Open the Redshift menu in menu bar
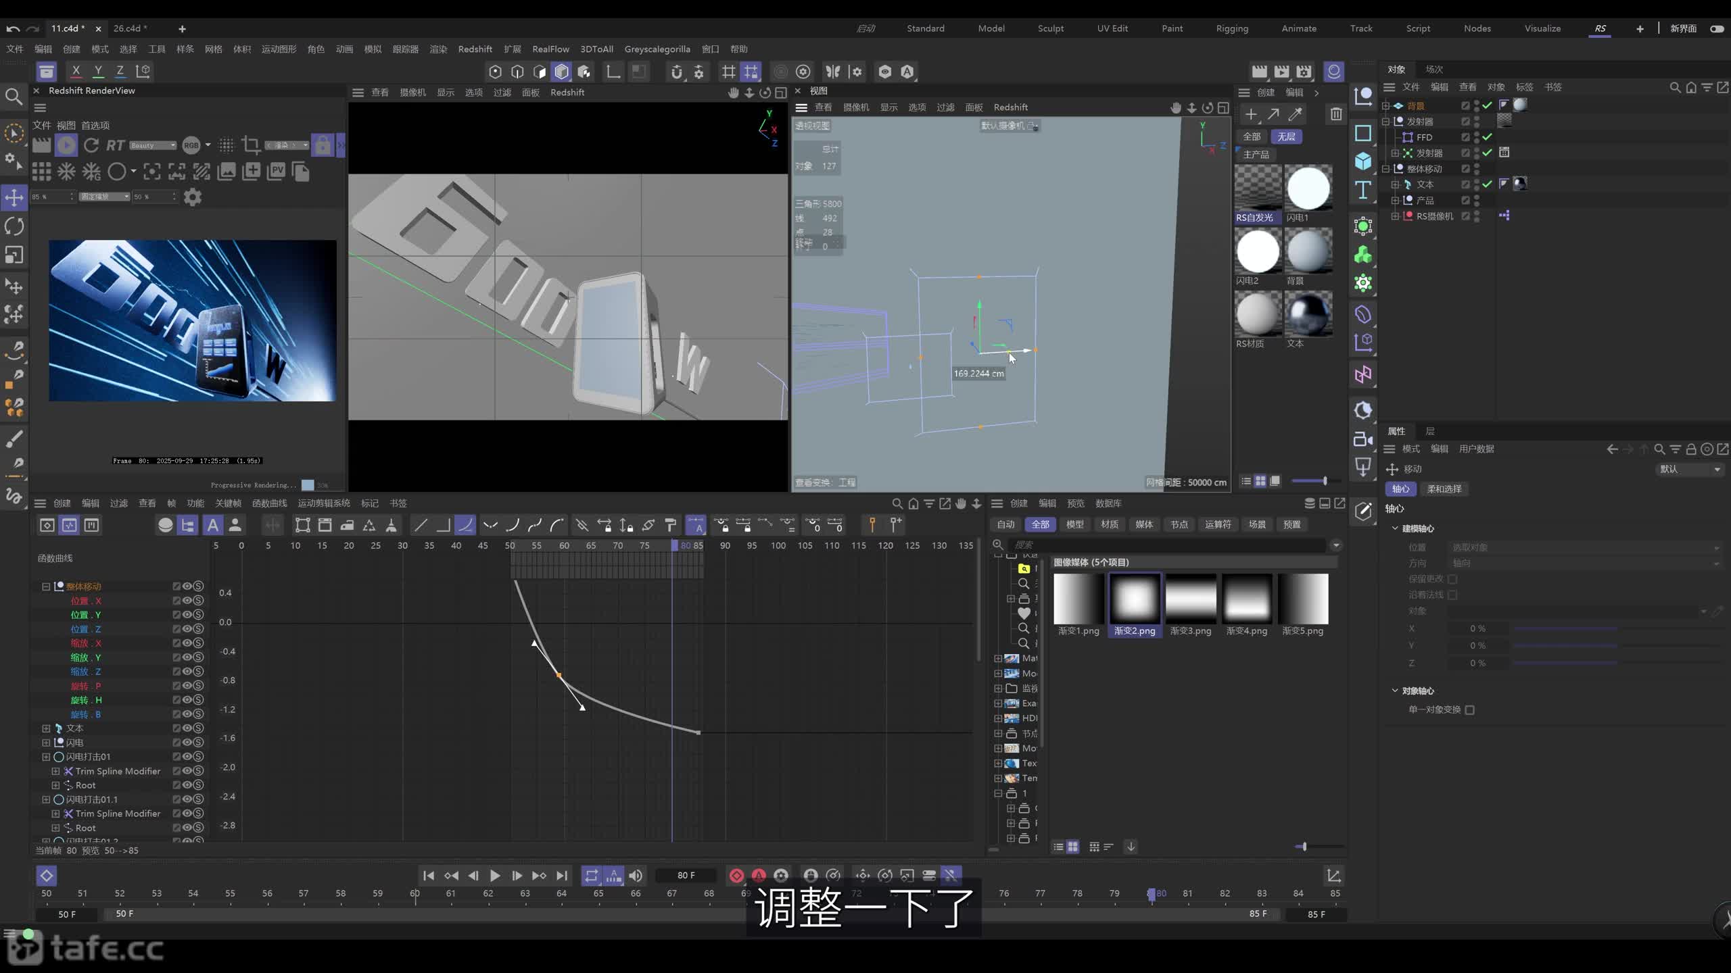This screenshot has width=1731, height=973. (475, 49)
